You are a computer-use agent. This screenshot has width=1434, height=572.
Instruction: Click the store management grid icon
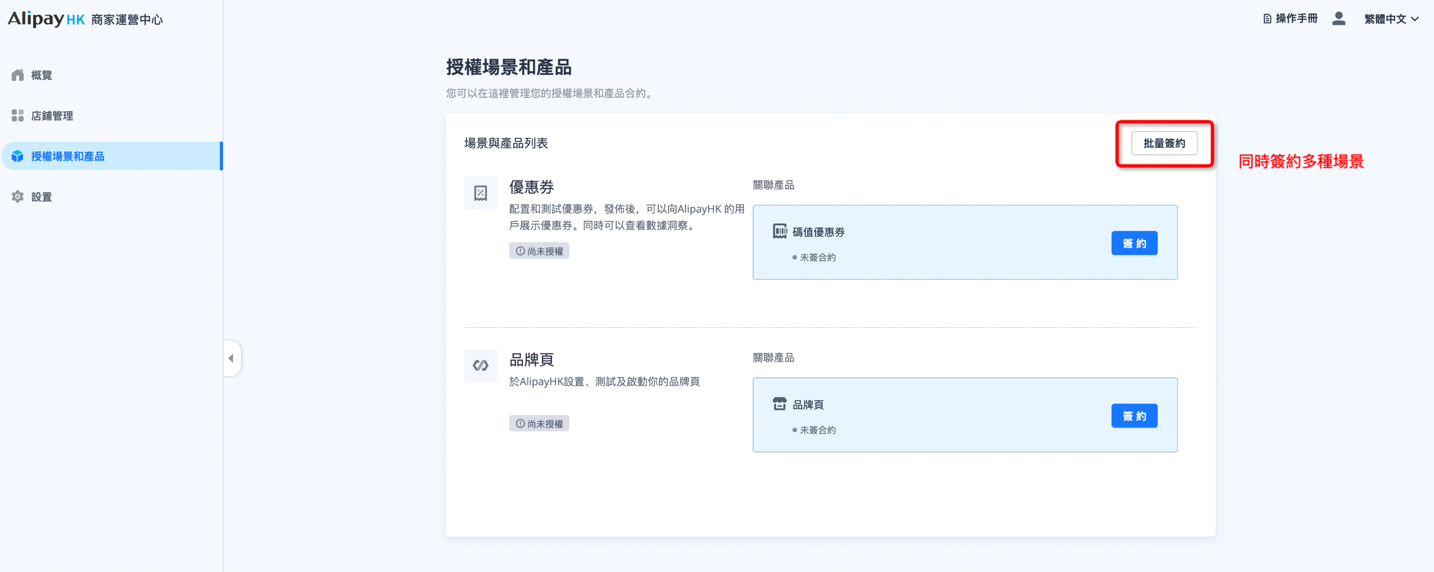(18, 115)
